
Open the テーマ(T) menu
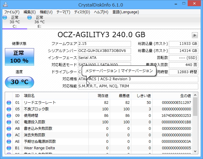63,12
